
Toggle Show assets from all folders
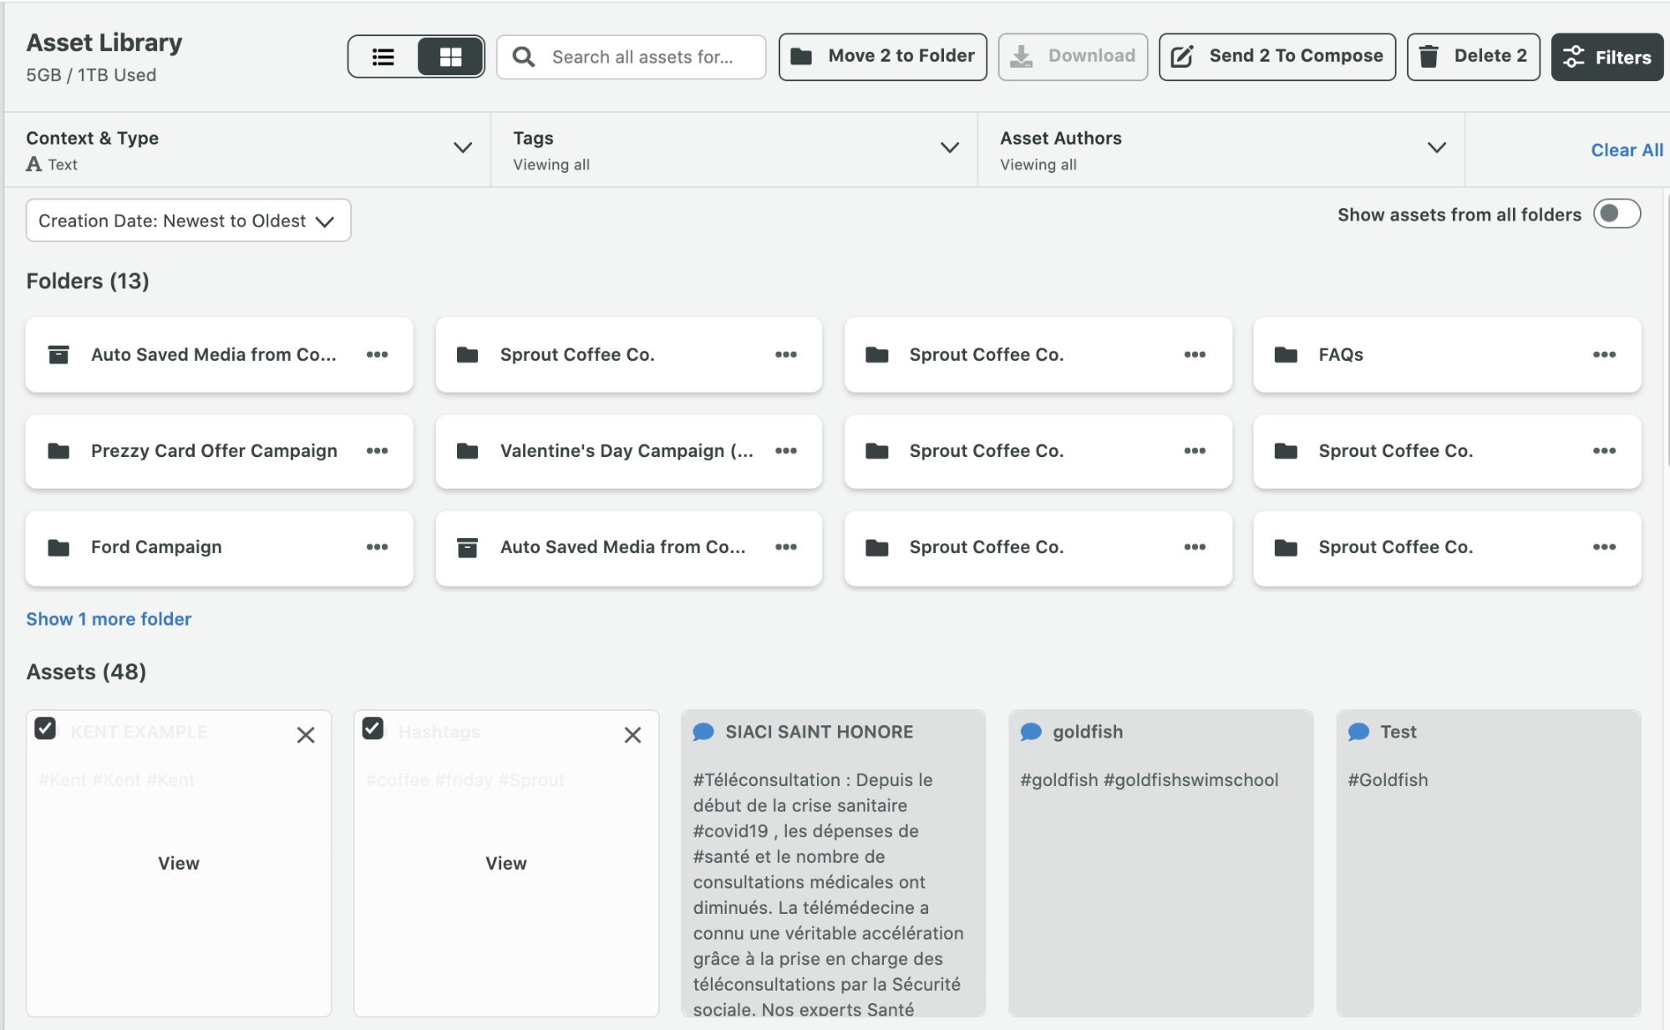1617,214
